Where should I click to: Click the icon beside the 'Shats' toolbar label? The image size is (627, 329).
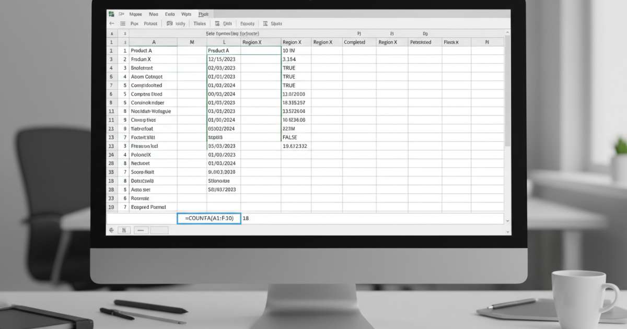265,23
